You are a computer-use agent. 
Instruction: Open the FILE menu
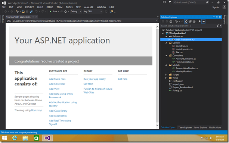pos(4,7)
